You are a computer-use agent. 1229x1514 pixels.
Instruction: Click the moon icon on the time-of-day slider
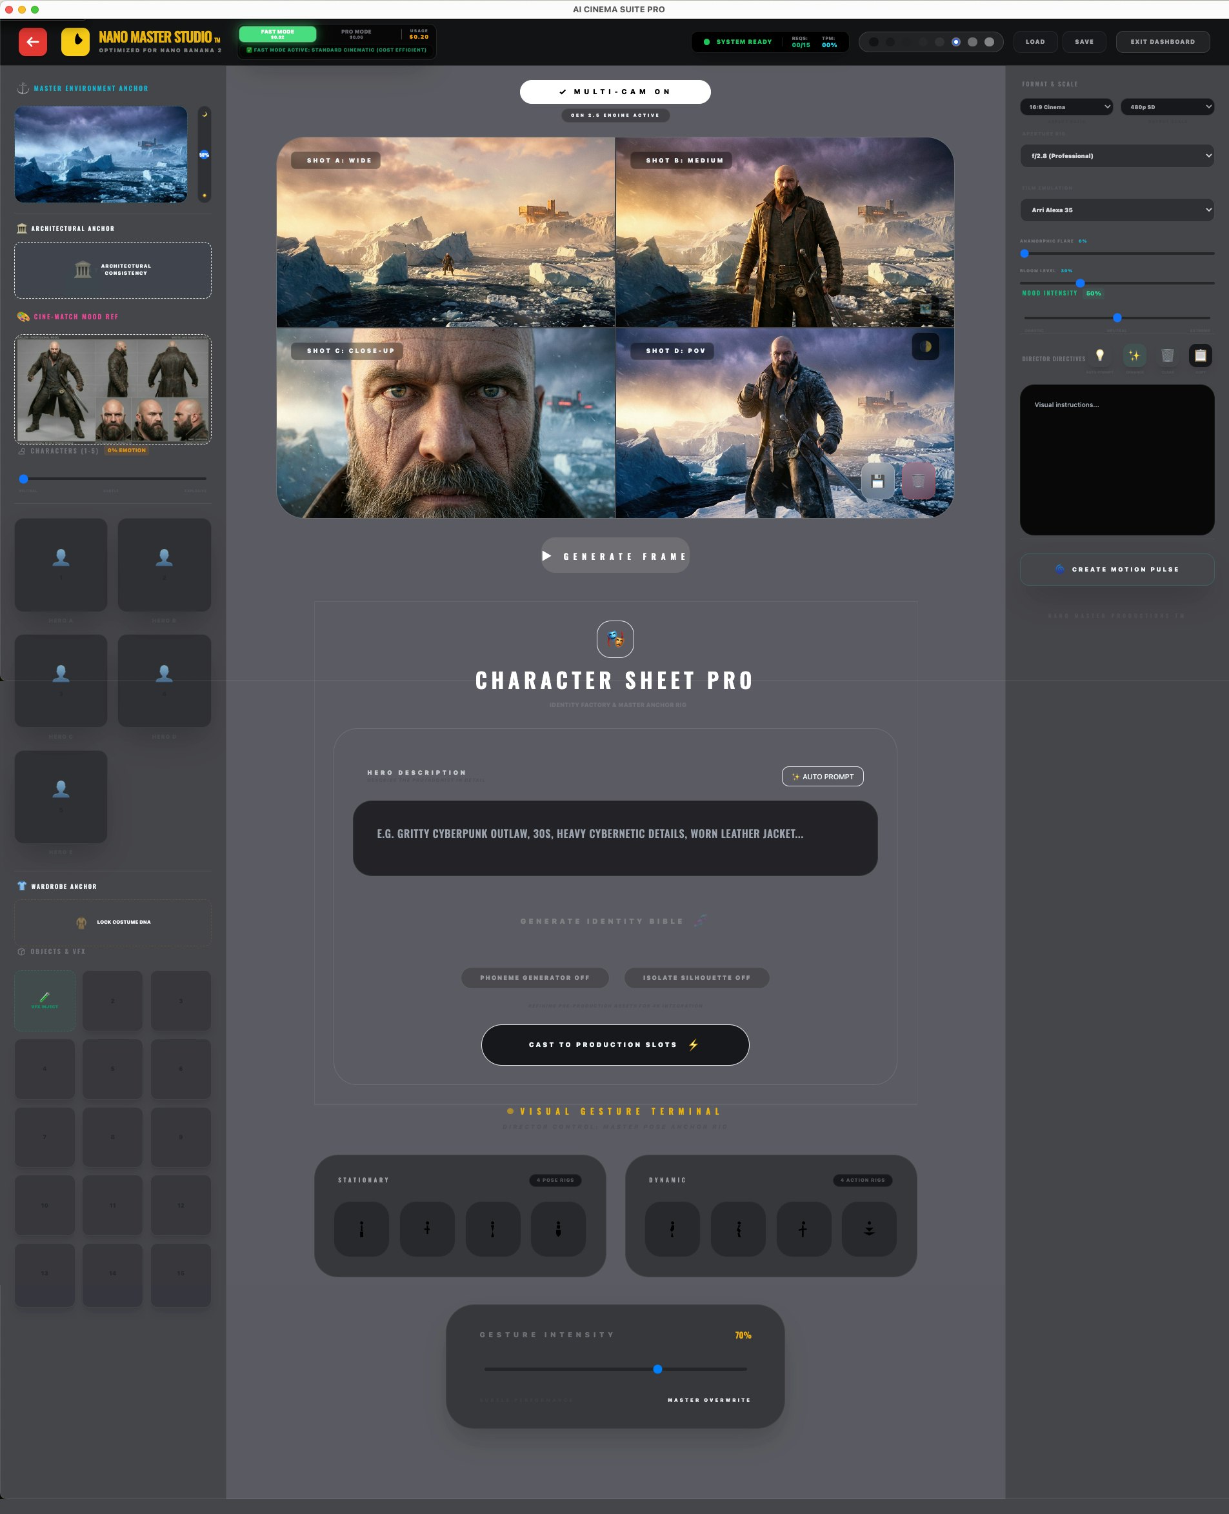tap(205, 114)
